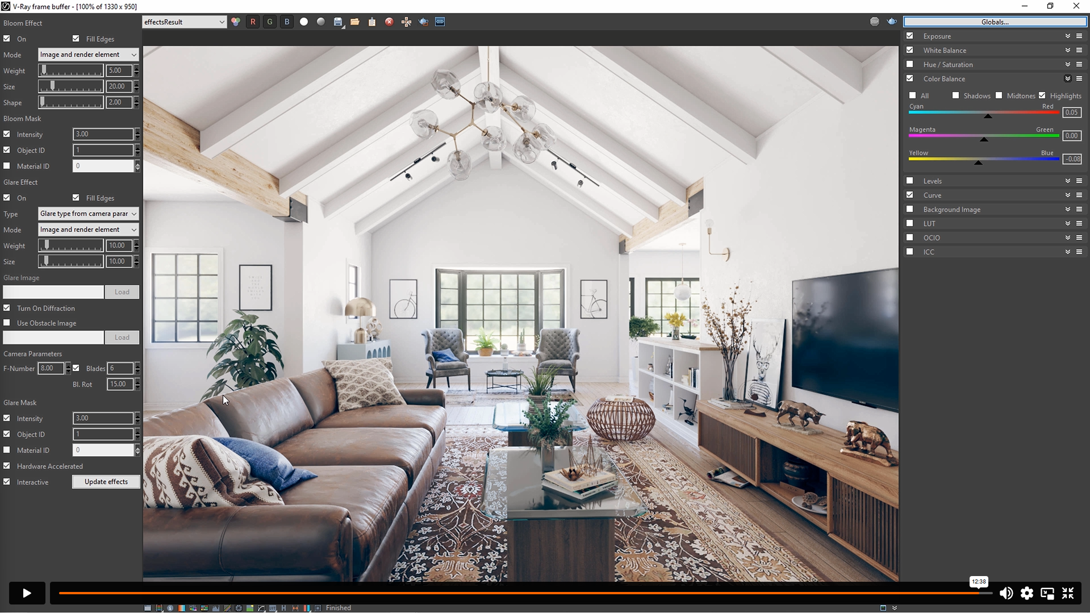Disable Bloom Effect On checkbox

[7, 39]
